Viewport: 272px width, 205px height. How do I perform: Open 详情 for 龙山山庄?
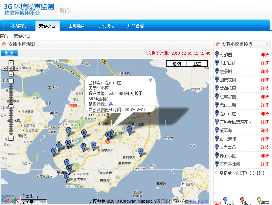[265, 114]
